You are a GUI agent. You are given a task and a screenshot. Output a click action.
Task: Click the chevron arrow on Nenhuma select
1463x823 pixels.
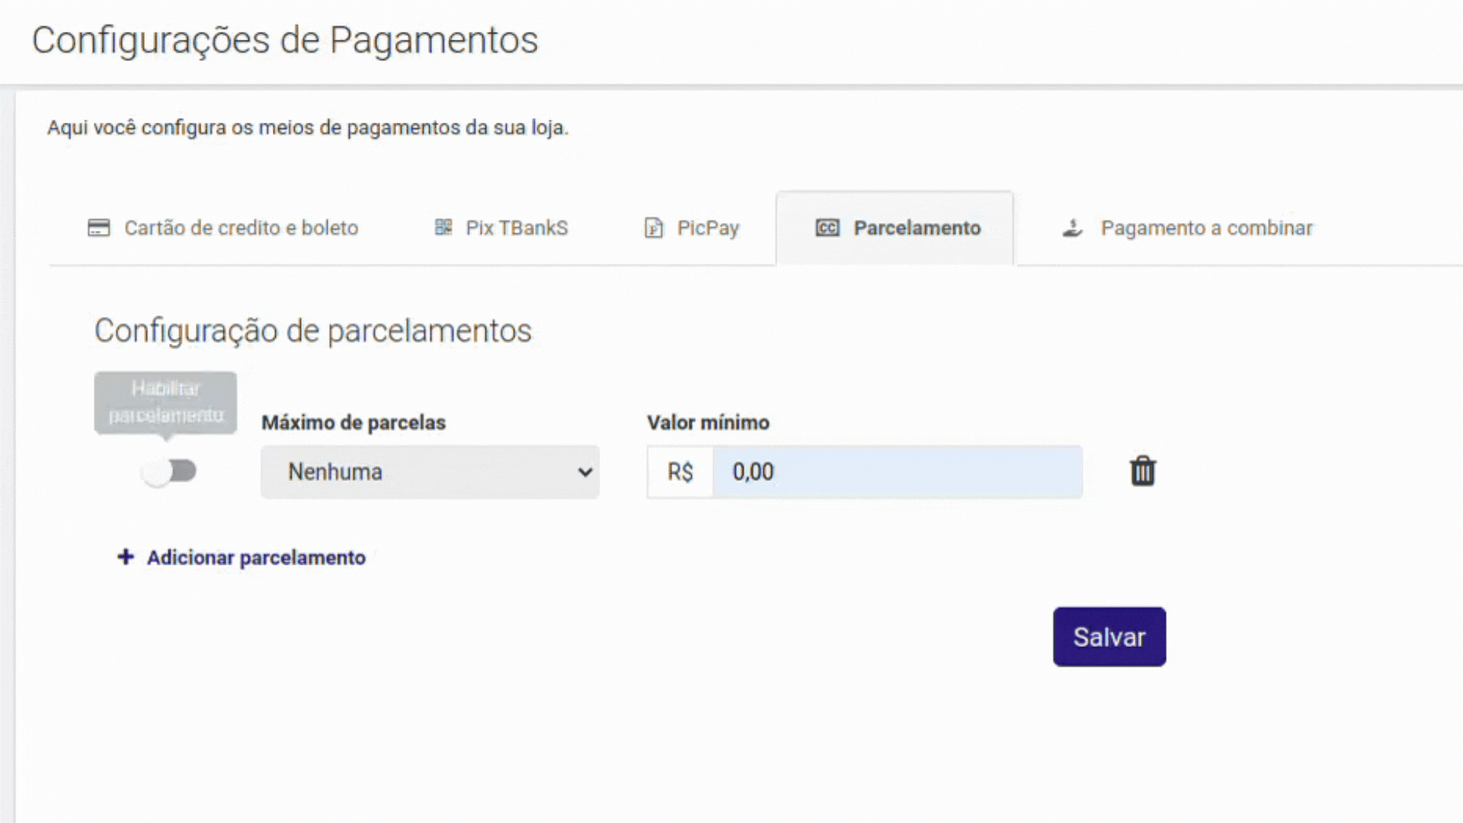click(585, 472)
